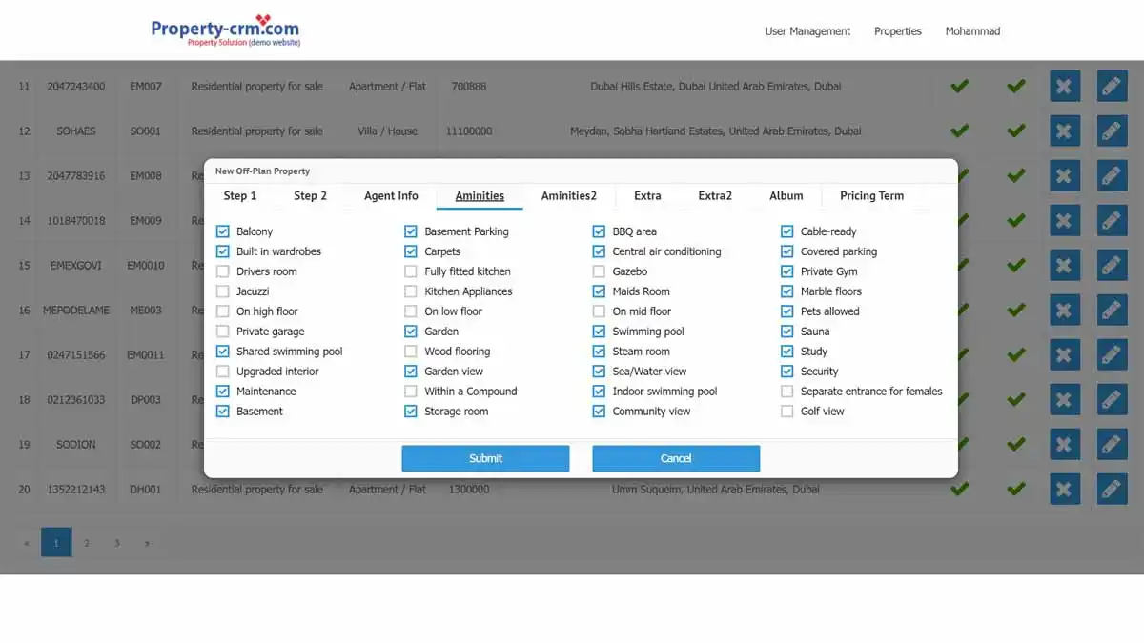Image resolution: width=1144 pixels, height=643 pixels.
Task: Delete the SODION row with X icon
Action: click(1064, 444)
